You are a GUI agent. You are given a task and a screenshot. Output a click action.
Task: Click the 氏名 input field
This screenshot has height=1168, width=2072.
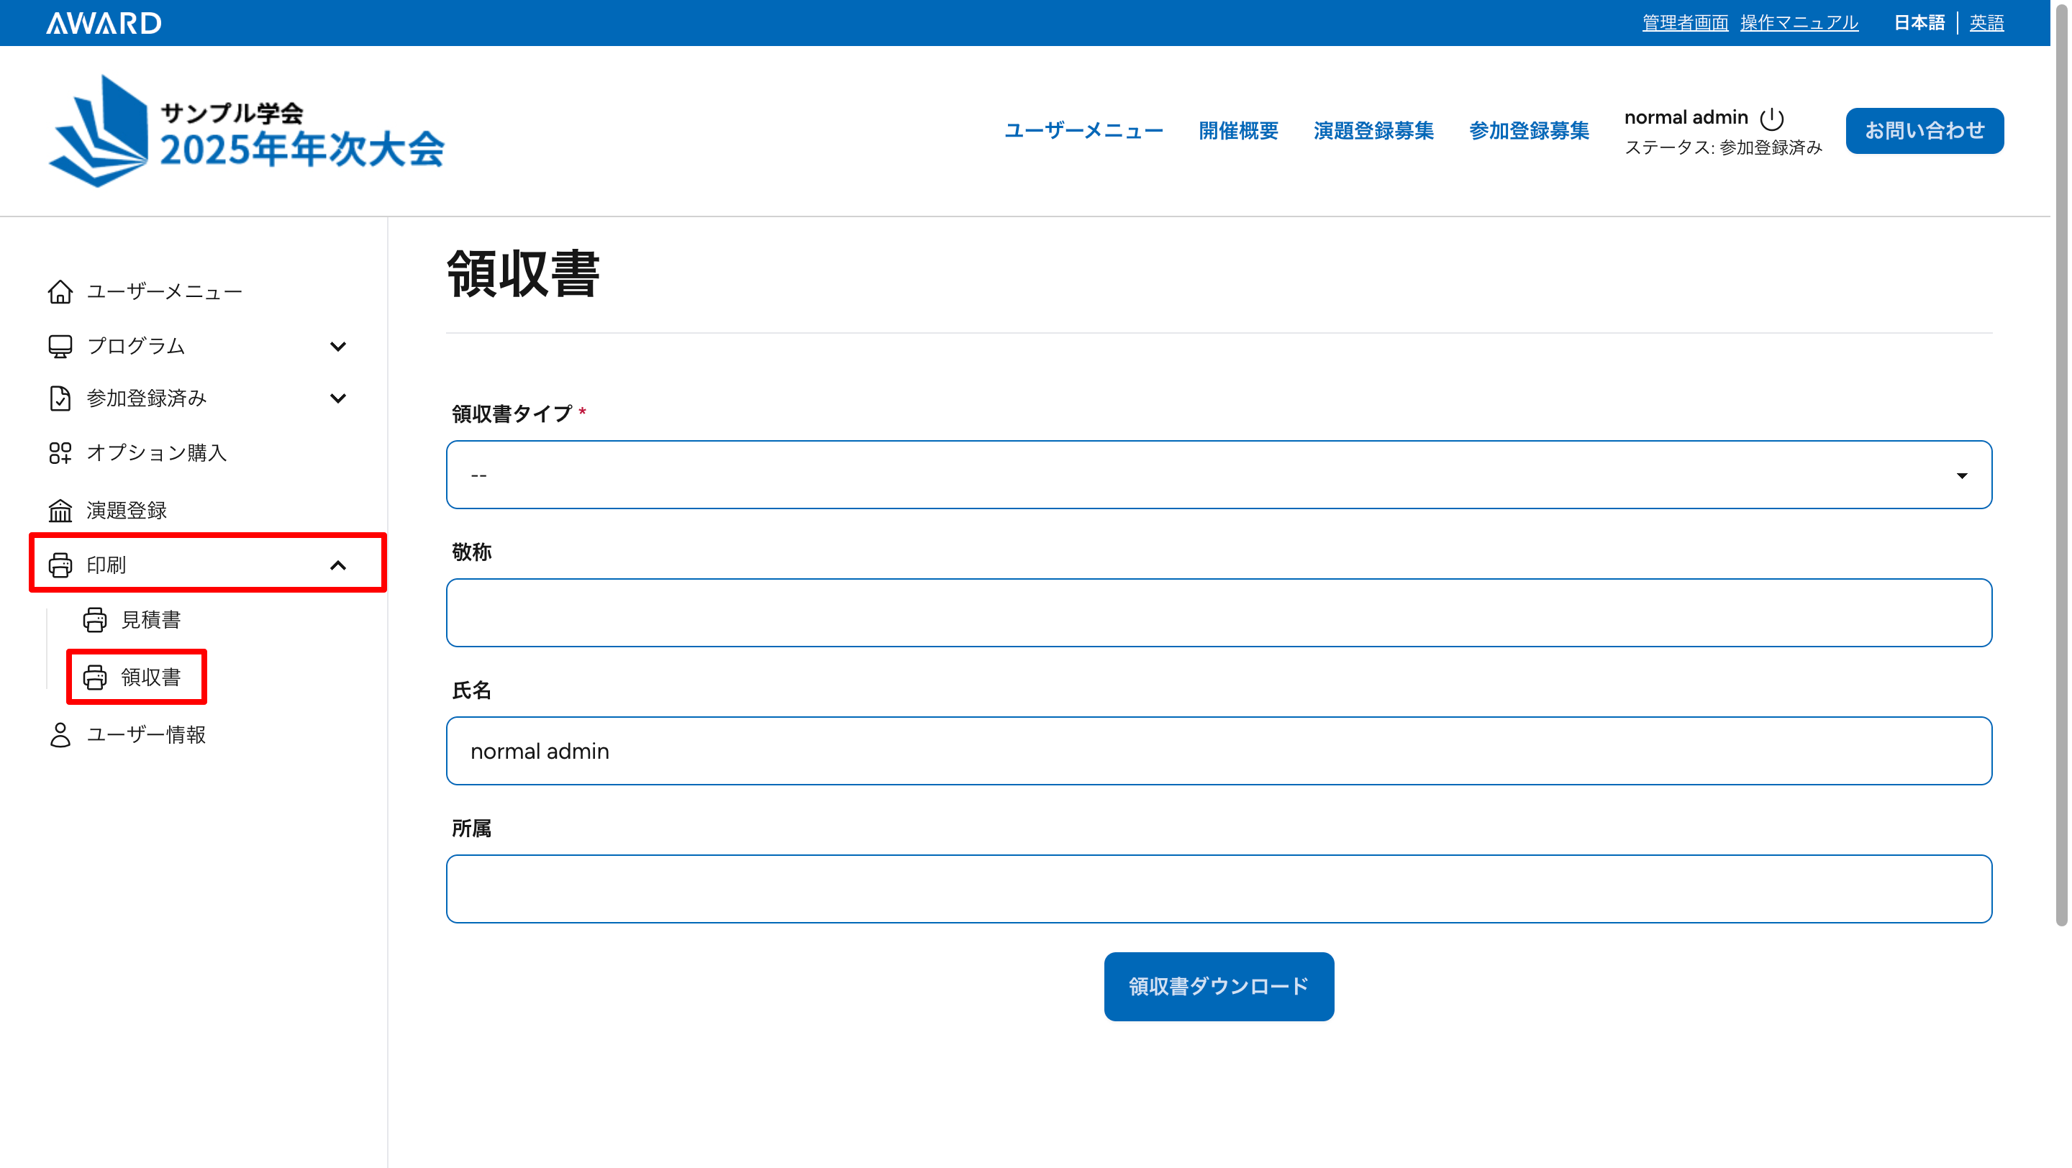click(1219, 751)
